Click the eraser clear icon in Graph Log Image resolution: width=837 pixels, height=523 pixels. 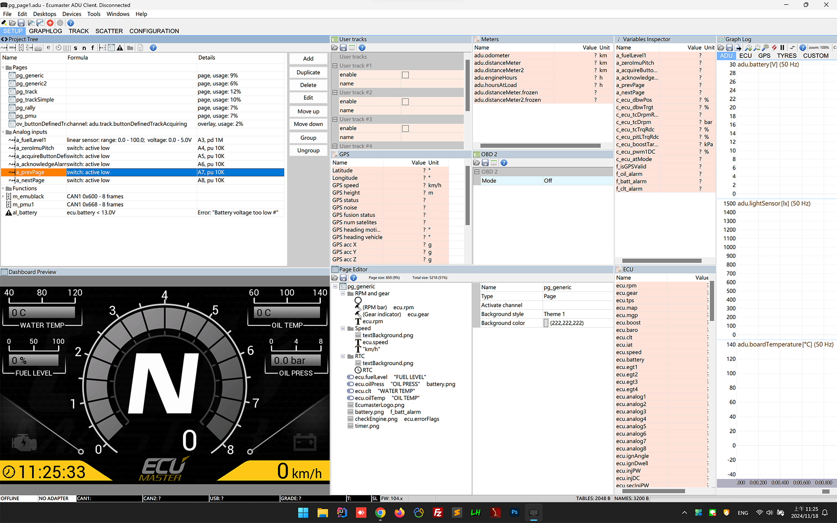[x=774, y=48]
